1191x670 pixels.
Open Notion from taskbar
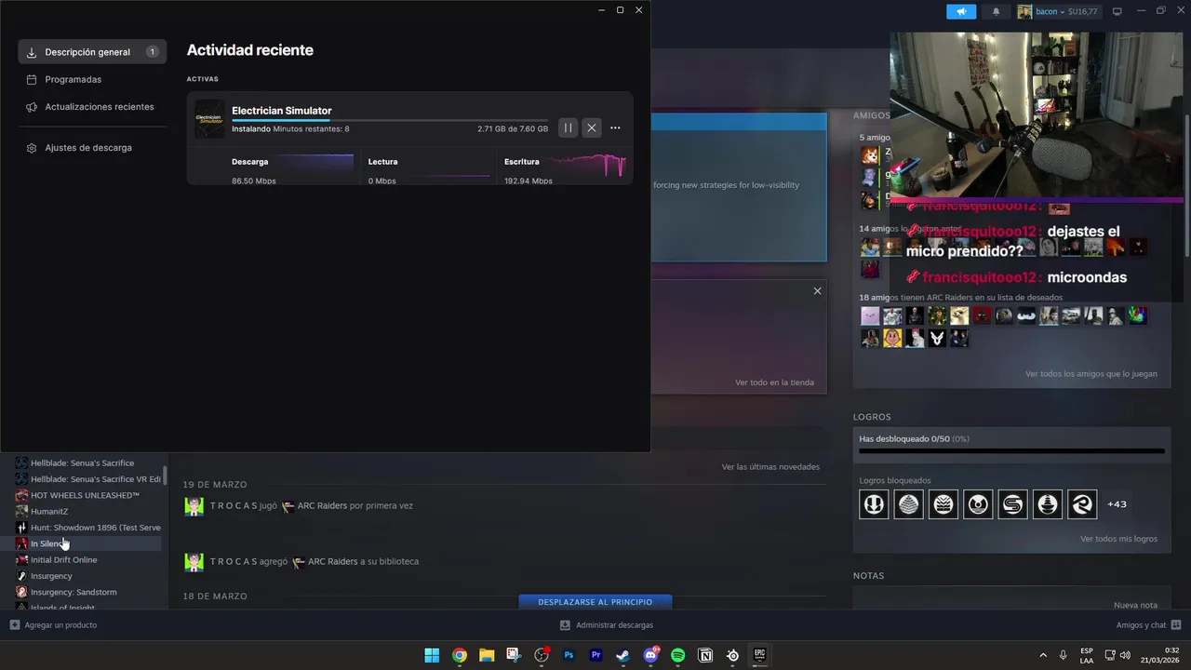point(705,655)
